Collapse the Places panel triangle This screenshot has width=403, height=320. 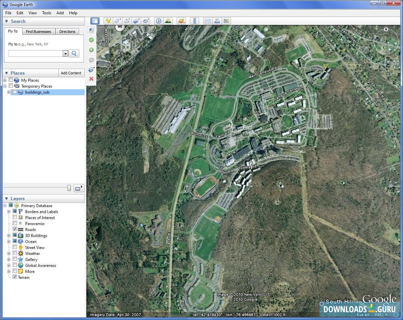(6, 73)
